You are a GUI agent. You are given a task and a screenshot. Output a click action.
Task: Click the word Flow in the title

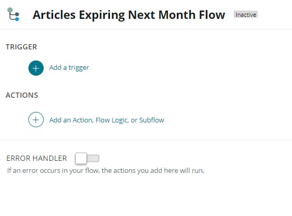tap(212, 15)
